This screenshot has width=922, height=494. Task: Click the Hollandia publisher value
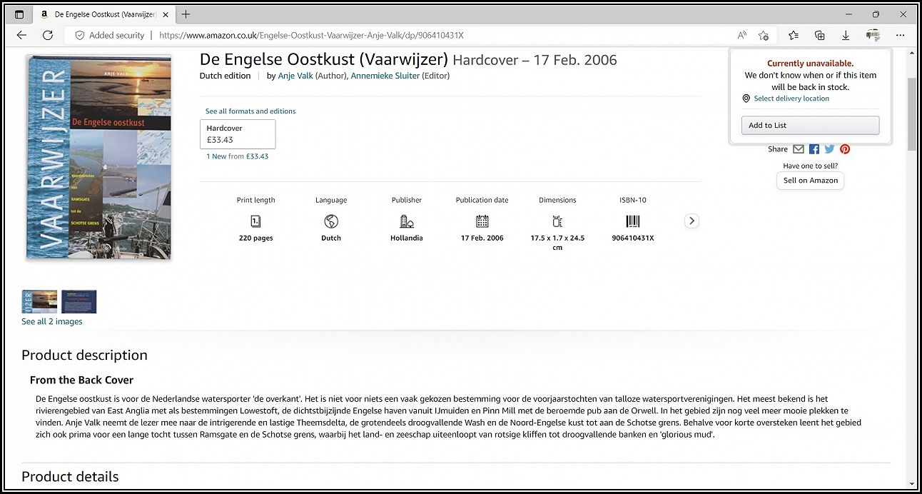point(407,238)
